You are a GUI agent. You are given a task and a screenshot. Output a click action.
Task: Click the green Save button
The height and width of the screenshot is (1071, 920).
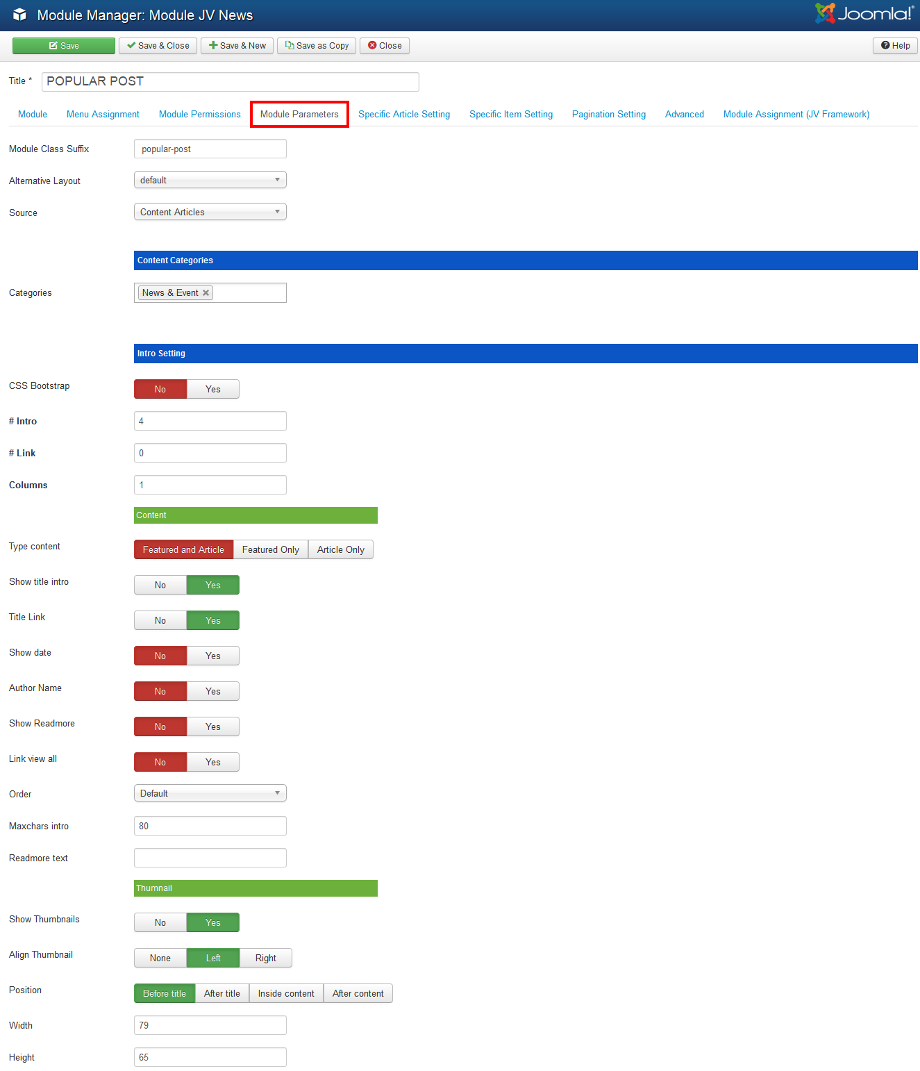click(64, 46)
